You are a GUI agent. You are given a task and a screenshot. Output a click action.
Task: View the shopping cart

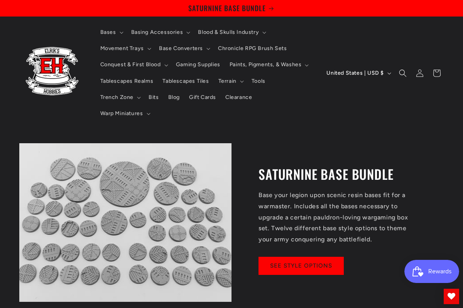[436, 73]
